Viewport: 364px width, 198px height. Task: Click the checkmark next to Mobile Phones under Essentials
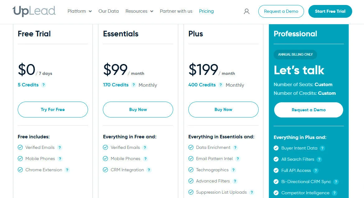pyautogui.click(x=106, y=159)
